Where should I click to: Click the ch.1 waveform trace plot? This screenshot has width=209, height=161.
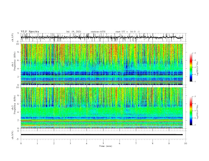pos(102,37)
